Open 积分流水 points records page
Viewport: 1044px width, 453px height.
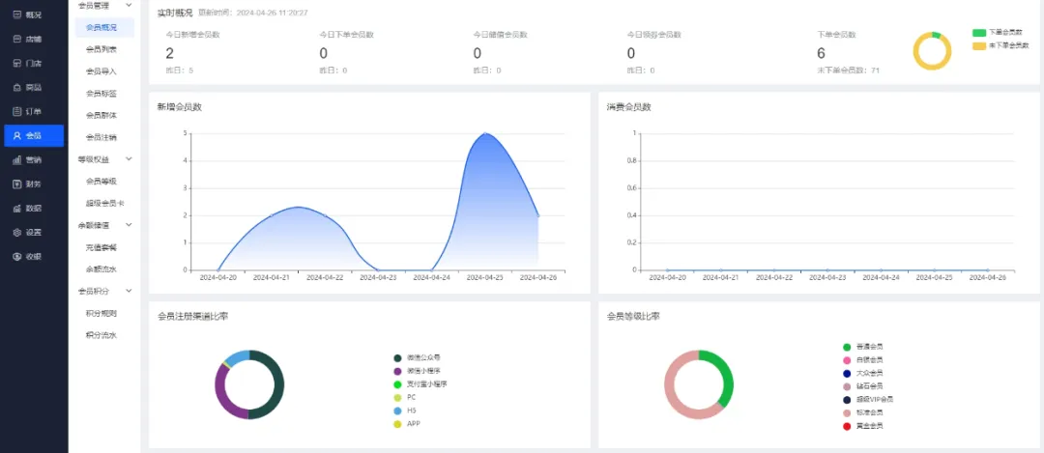101,334
